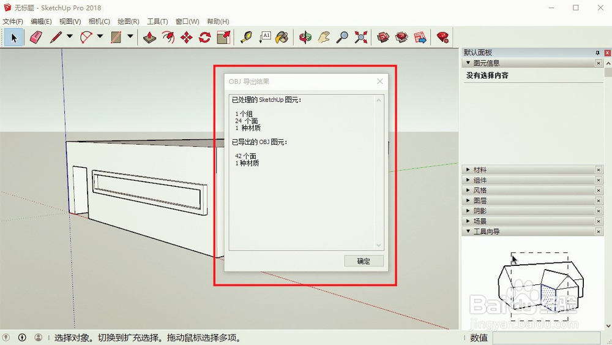Activate the Orbit tool
Image resolution: width=612 pixels, height=345 pixels.
305,37
